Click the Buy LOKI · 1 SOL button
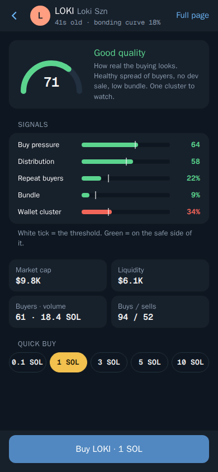The width and height of the screenshot is (218, 472). click(109, 449)
